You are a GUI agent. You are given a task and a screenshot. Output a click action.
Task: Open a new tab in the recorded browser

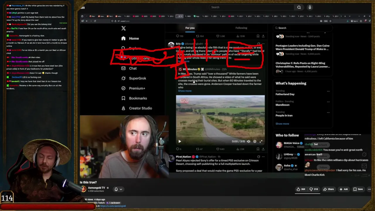click(x=345, y=16)
